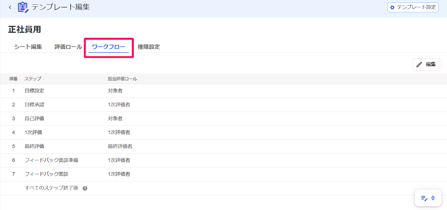Click 1次評価者 role in フィードバック面談準備 row
Screen dimensions: 447x210
[x=119, y=160]
